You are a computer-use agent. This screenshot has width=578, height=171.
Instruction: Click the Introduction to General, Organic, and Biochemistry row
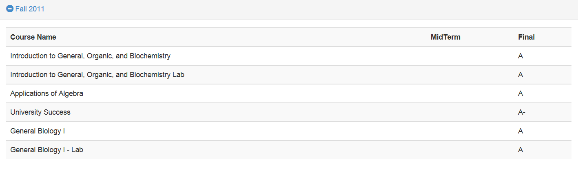pos(289,56)
